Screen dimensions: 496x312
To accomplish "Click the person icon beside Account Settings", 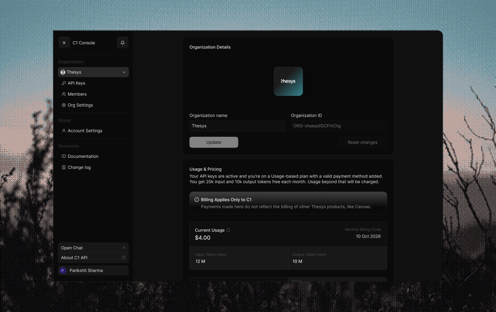I will pyautogui.click(x=64, y=130).
